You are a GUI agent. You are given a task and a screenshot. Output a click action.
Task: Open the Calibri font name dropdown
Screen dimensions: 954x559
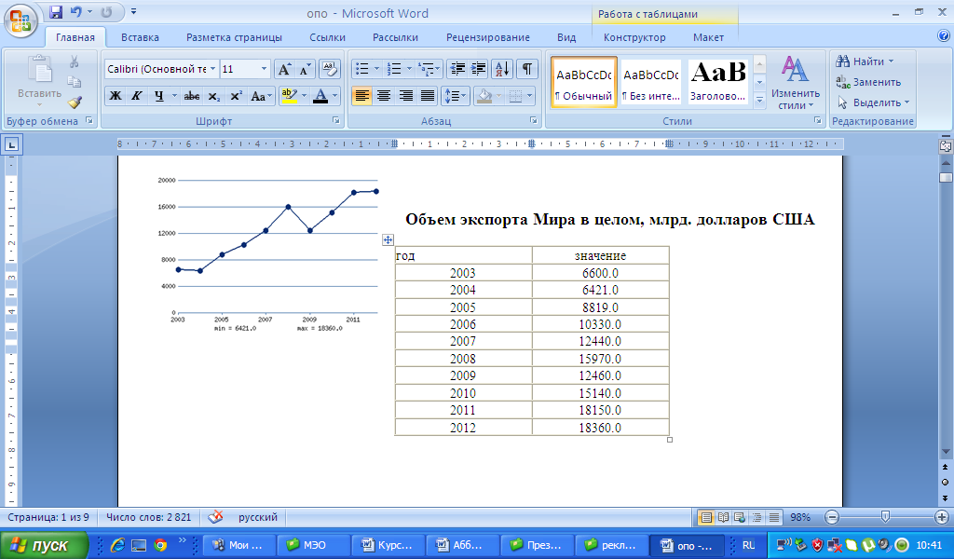tap(213, 69)
